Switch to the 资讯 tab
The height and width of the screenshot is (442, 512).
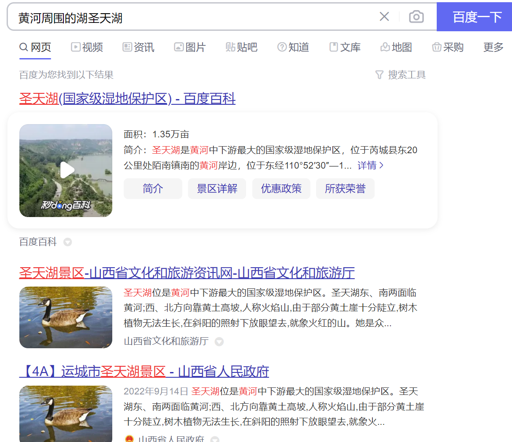tap(138, 48)
